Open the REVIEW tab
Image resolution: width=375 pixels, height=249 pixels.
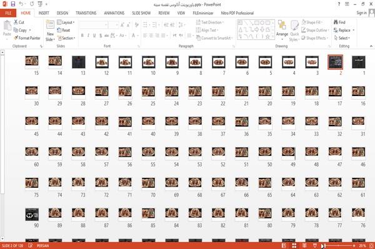(164, 13)
